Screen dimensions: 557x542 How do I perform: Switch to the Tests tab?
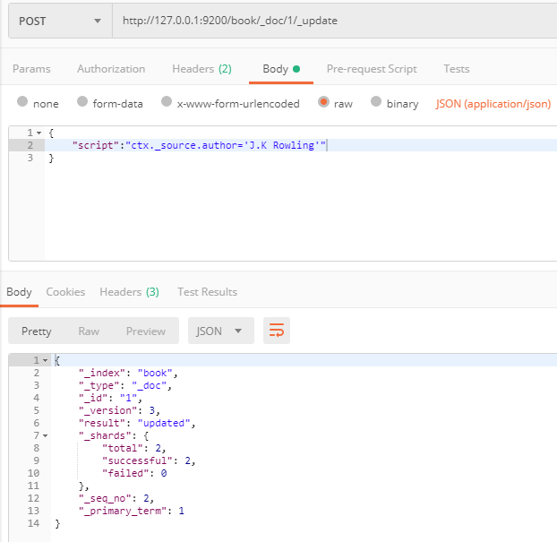coord(457,69)
